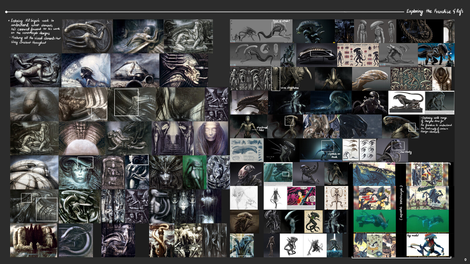
Task: Click the 'Torso of whale?' annotation
Action: tap(281, 21)
